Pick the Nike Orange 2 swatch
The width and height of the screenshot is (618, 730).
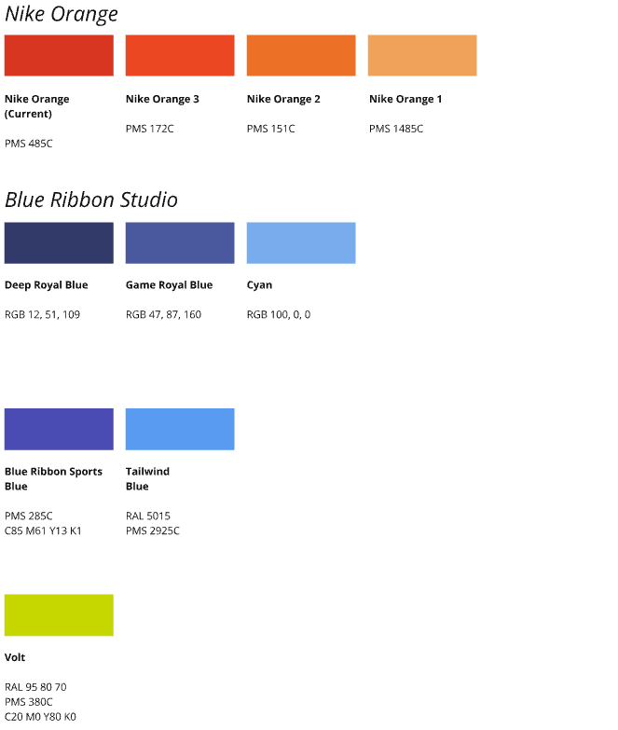[x=301, y=55]
